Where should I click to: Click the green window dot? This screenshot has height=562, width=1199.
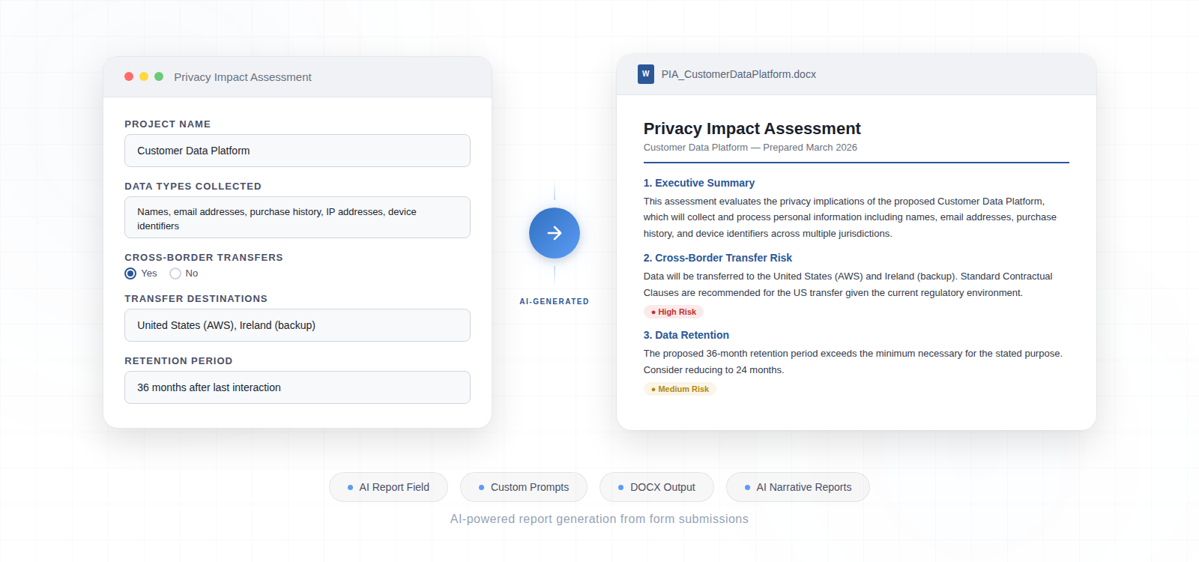click(159, 76)
